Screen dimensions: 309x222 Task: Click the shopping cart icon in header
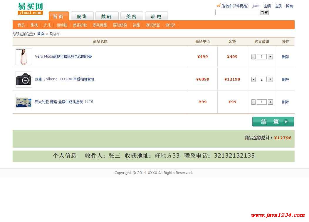pyautogui.click(x=219, y=5)
